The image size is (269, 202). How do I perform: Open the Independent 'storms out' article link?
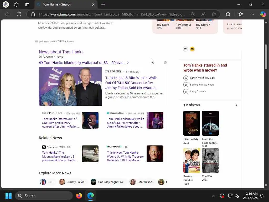61,123
